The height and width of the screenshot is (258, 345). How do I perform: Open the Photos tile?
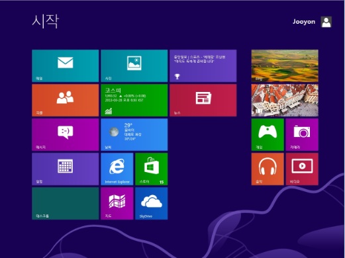[x=134, y=65]
